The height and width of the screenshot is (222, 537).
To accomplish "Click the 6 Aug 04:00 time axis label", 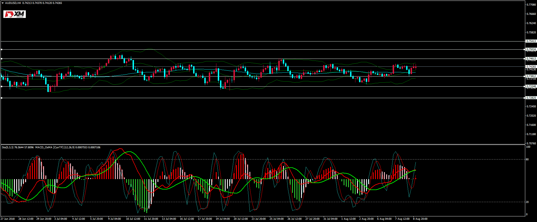I will coord(384,219).
